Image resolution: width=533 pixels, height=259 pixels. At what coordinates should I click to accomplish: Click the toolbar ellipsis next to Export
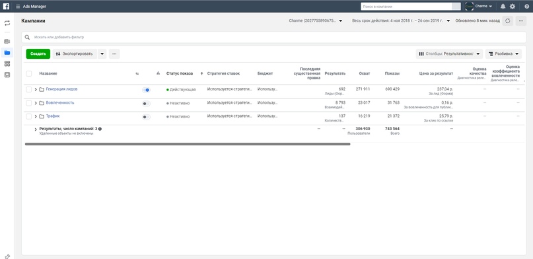point(114,54)
